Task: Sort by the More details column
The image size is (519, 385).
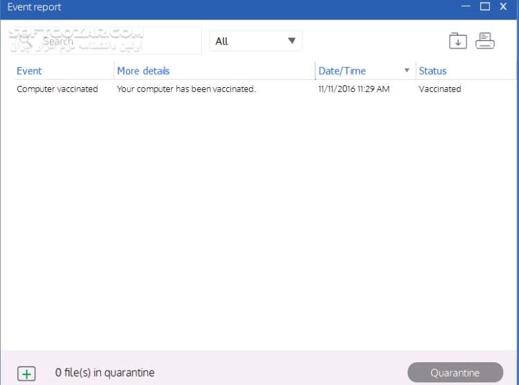Action: click(143, 71)
